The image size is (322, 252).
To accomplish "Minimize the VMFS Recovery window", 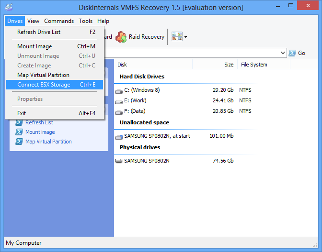I will (278, 7).
